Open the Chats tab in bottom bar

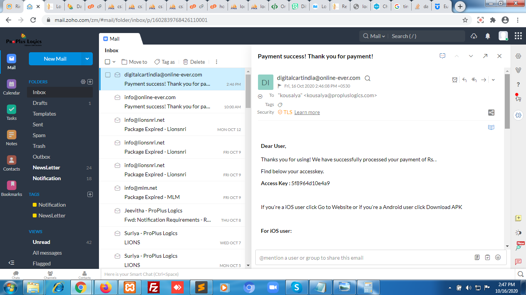coord(16,275)
